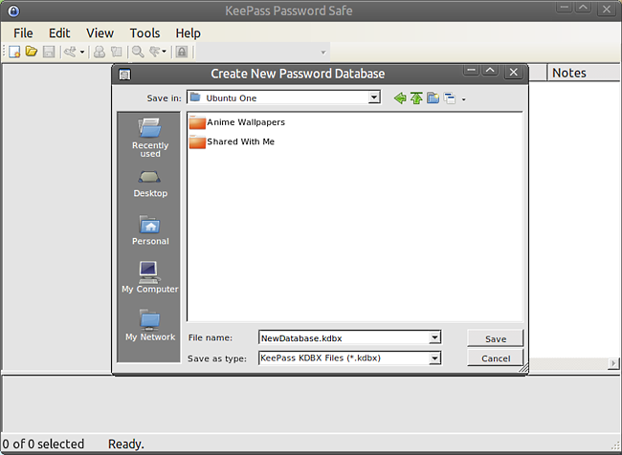Click the Save database floppy icon

pos(49,52)
